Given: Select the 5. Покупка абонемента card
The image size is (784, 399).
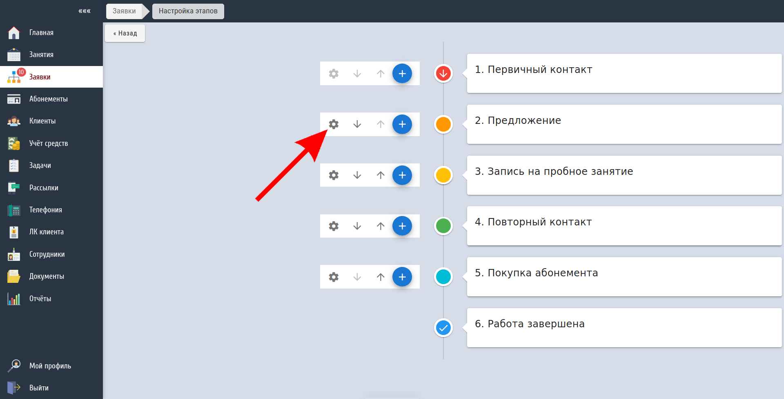Looking at the screenshot, I should click(624, 277).
